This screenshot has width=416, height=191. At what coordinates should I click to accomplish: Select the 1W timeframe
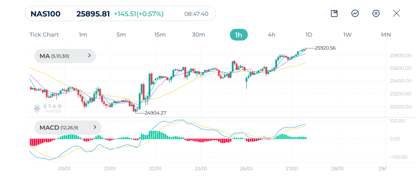347,35
